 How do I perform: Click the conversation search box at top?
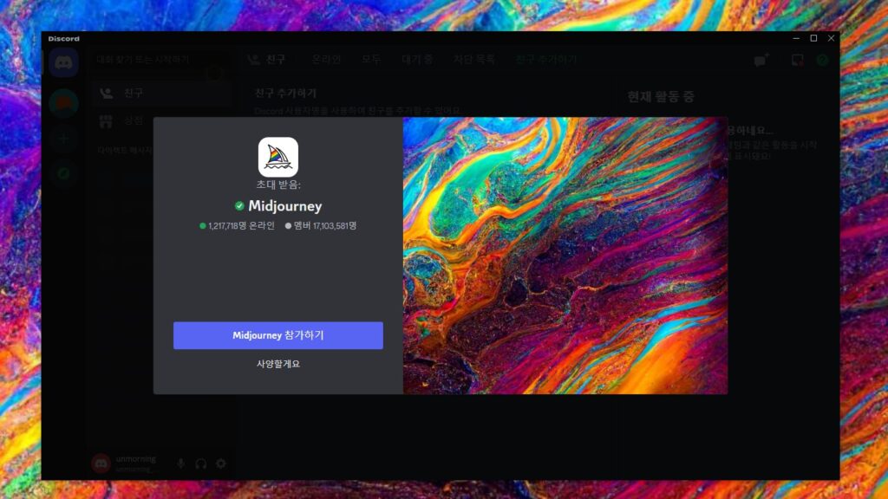tap(161, 60)
